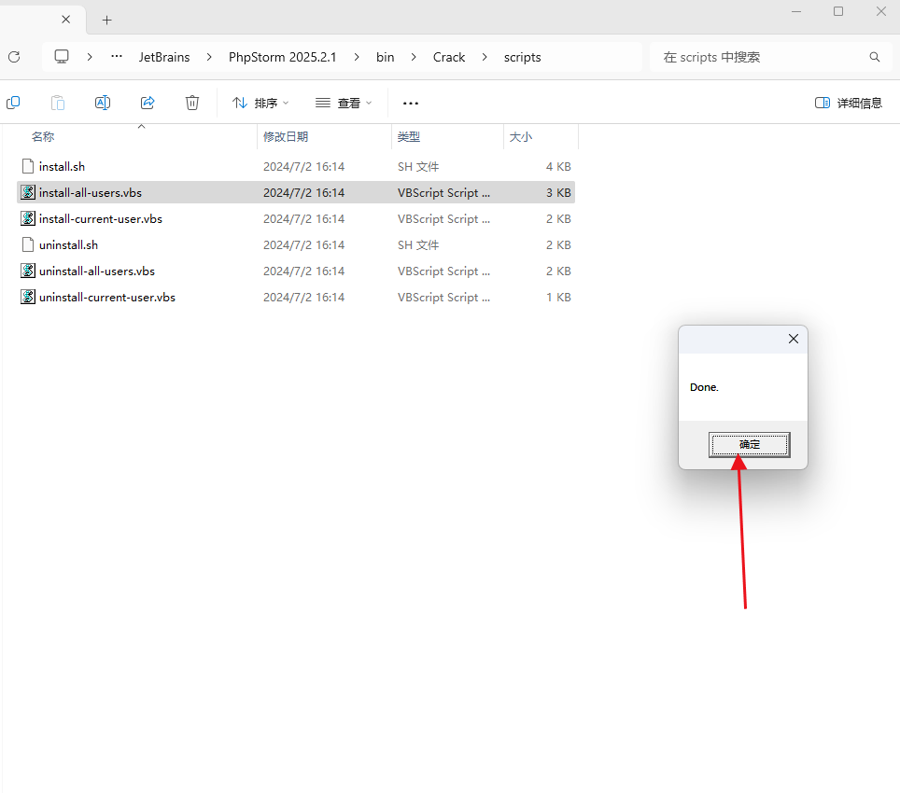Select the install-all-users.vbs file name
Image resolution: width=900 pixels, height=793 pixels.
(x=91, y=193)
